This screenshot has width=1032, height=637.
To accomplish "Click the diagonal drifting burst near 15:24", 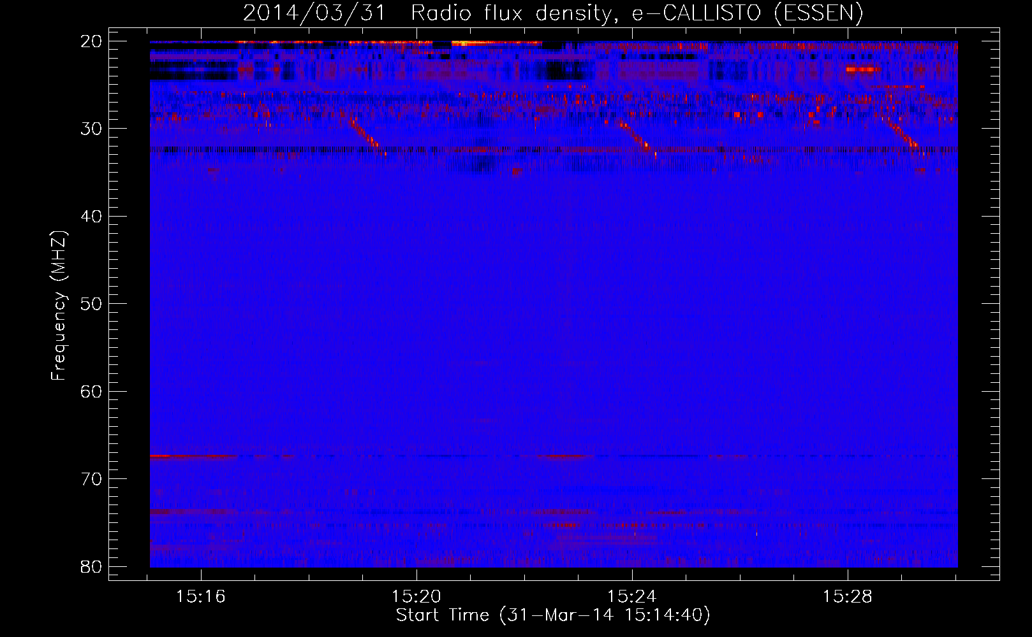I will (x=638, y=138).
